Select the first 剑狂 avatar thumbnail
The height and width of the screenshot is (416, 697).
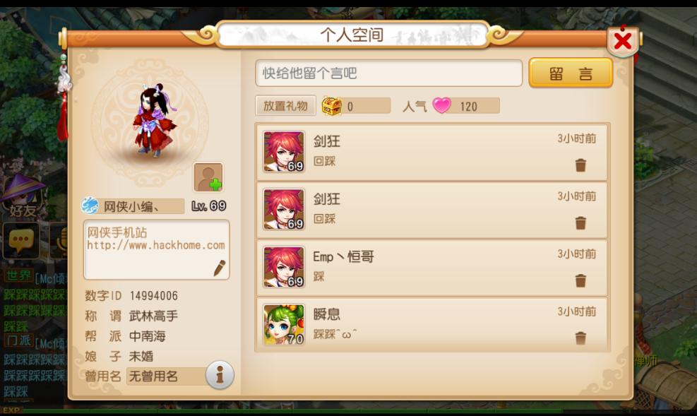pyautogui.click(x=284, y=152)
